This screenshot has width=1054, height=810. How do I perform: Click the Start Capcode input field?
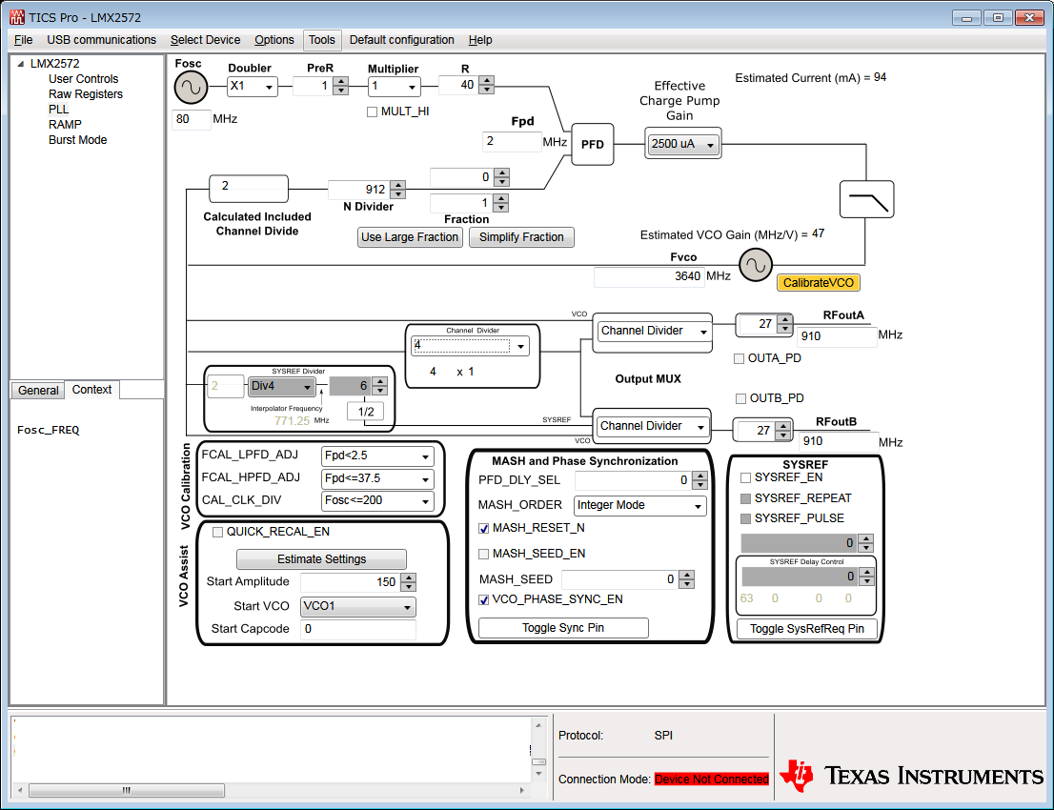click(x=357, y=629)
